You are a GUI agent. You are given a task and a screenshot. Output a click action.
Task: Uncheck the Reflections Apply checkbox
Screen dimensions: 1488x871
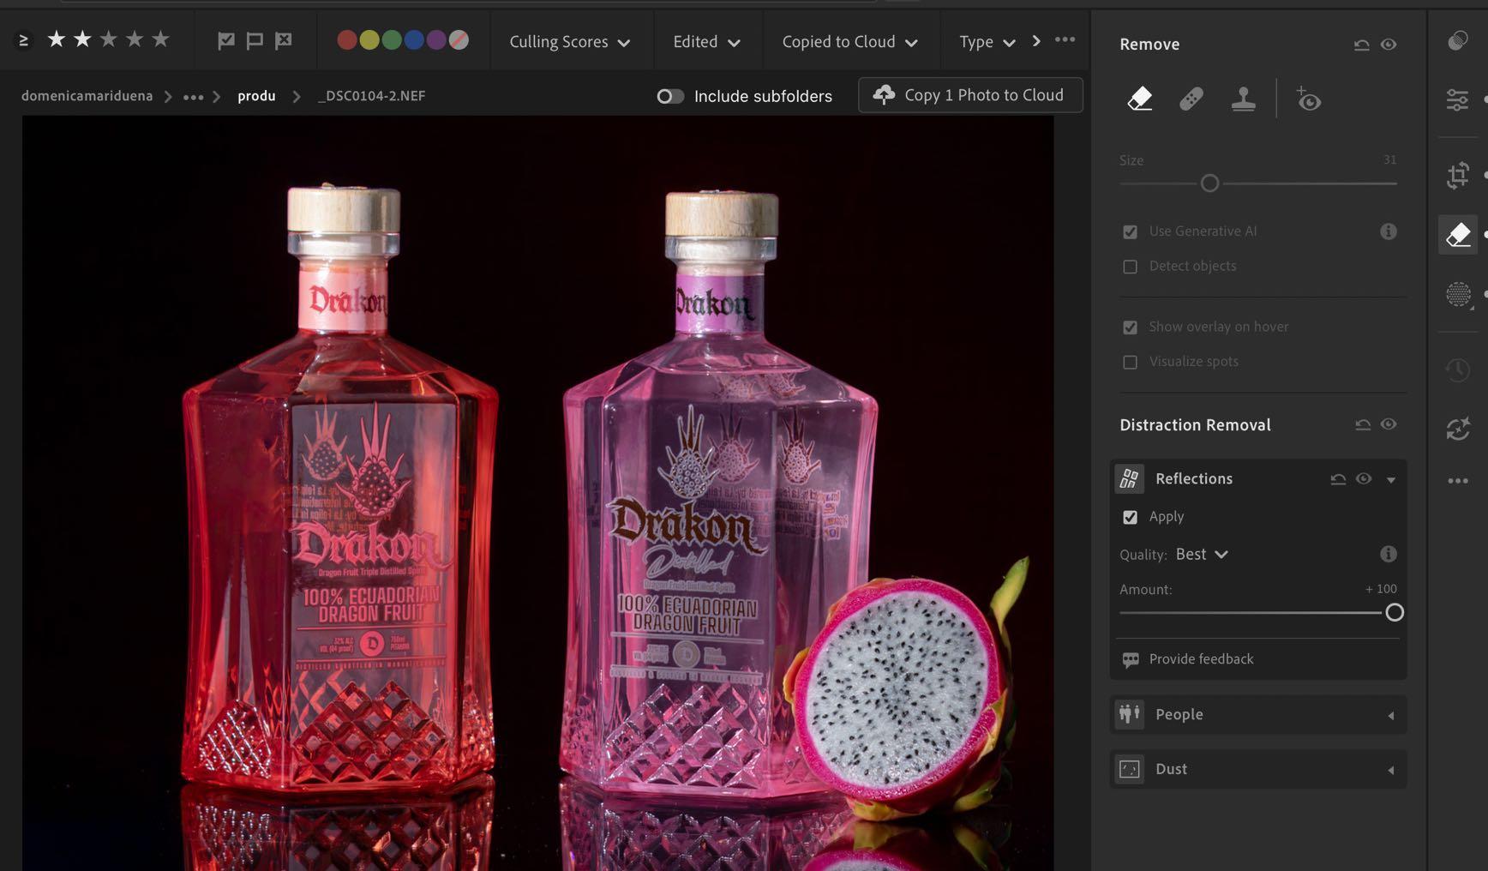1130,517
